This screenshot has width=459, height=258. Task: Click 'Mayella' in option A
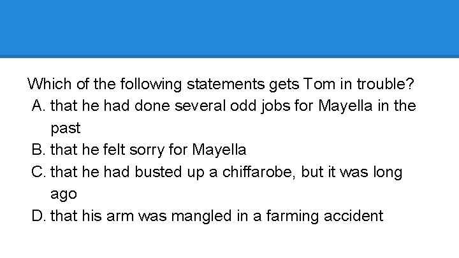(x=346, y=106)
